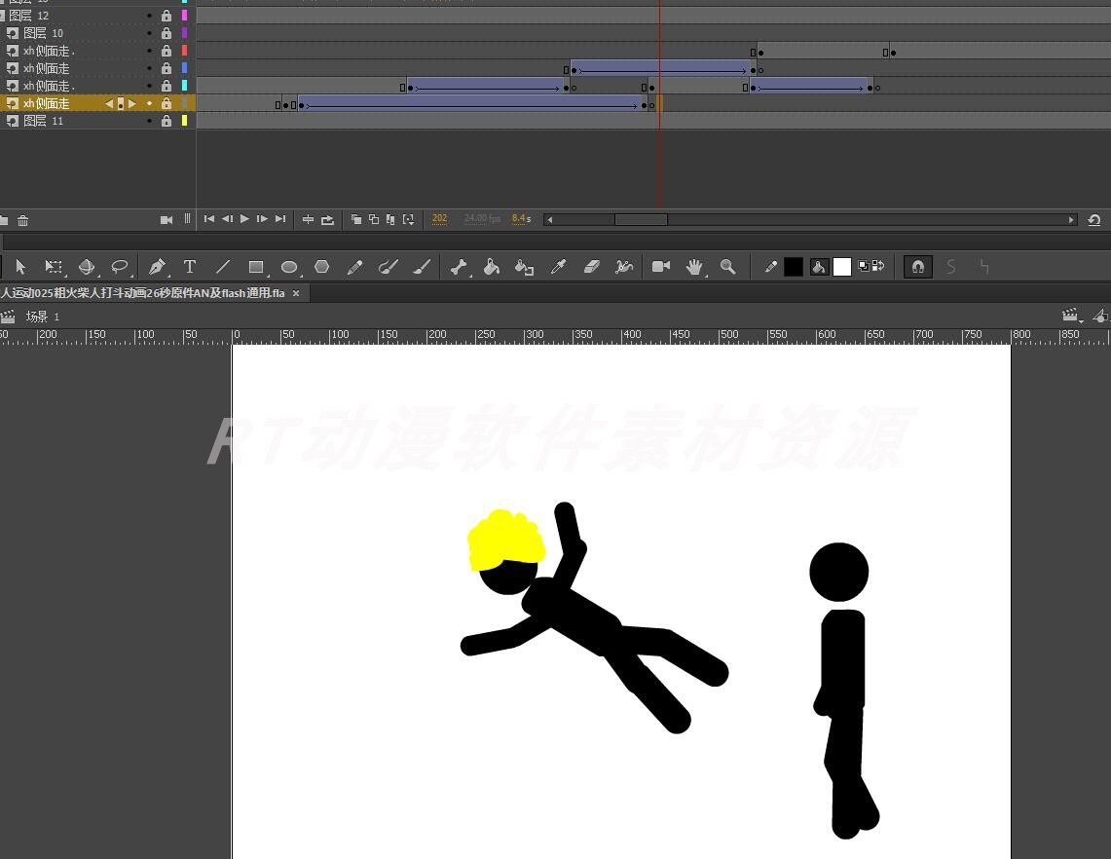Screen dimensions: 1111x859
Task: Select the Eraser tool
Action: [591, 267]
